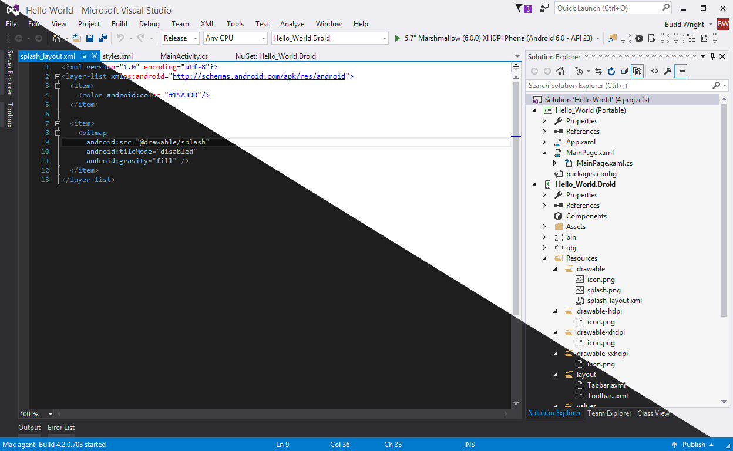Click the Collapse All icon in Solution Explorer

tap(624, 71)
